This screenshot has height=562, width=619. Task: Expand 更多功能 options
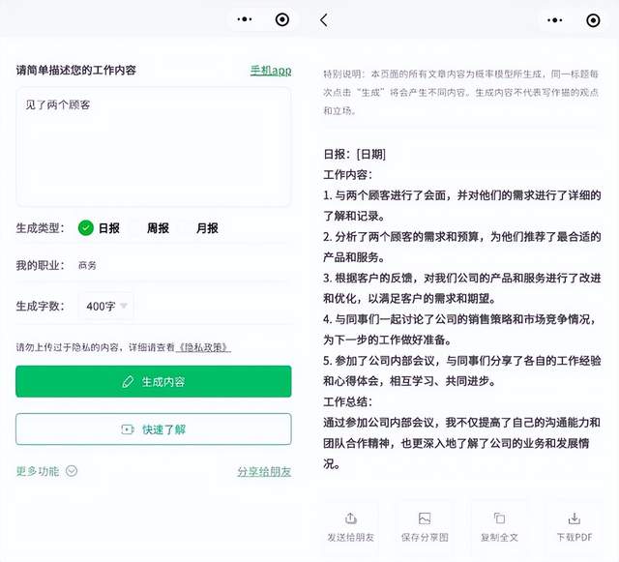46,471
